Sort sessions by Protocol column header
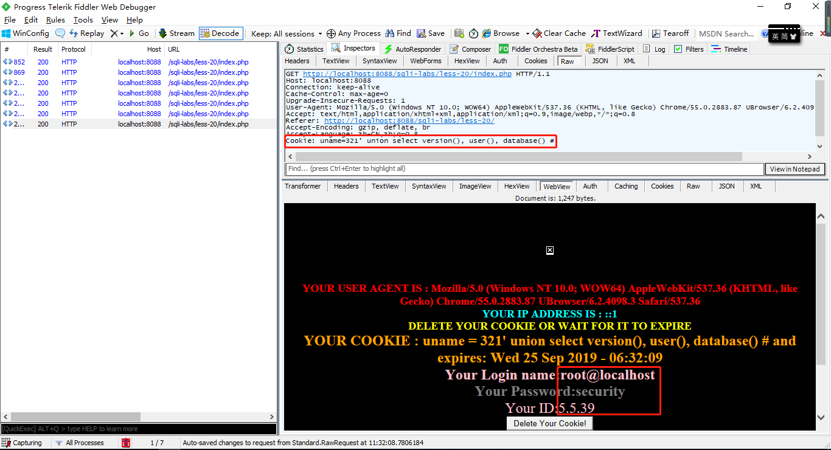831x450 pixels. coord(74,49)
